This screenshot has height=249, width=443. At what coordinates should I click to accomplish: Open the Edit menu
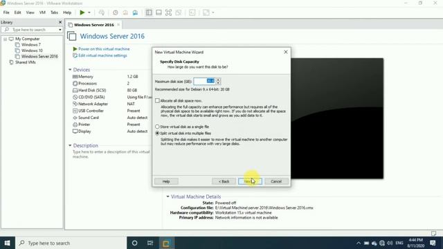click(17, 12)
